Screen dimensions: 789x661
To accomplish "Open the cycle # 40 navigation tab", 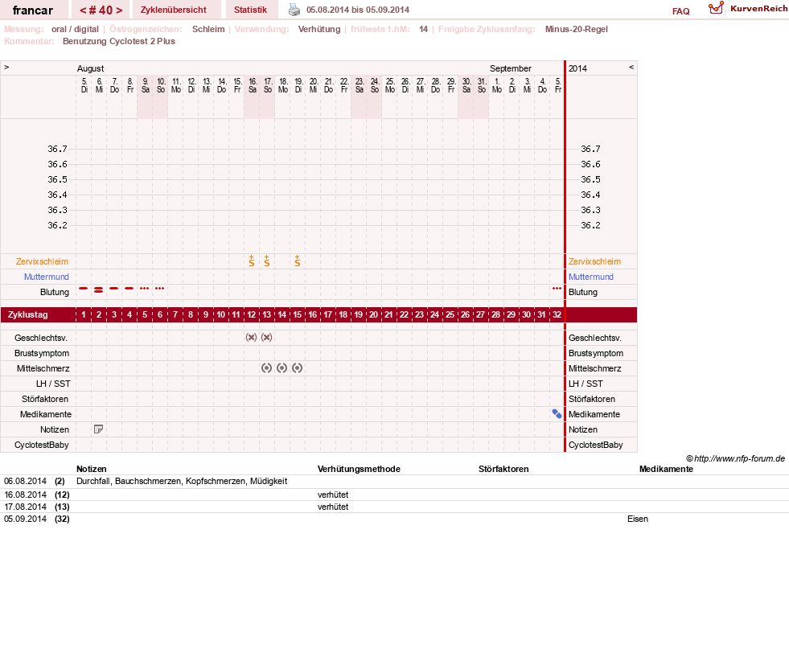I will pos(101,10).
